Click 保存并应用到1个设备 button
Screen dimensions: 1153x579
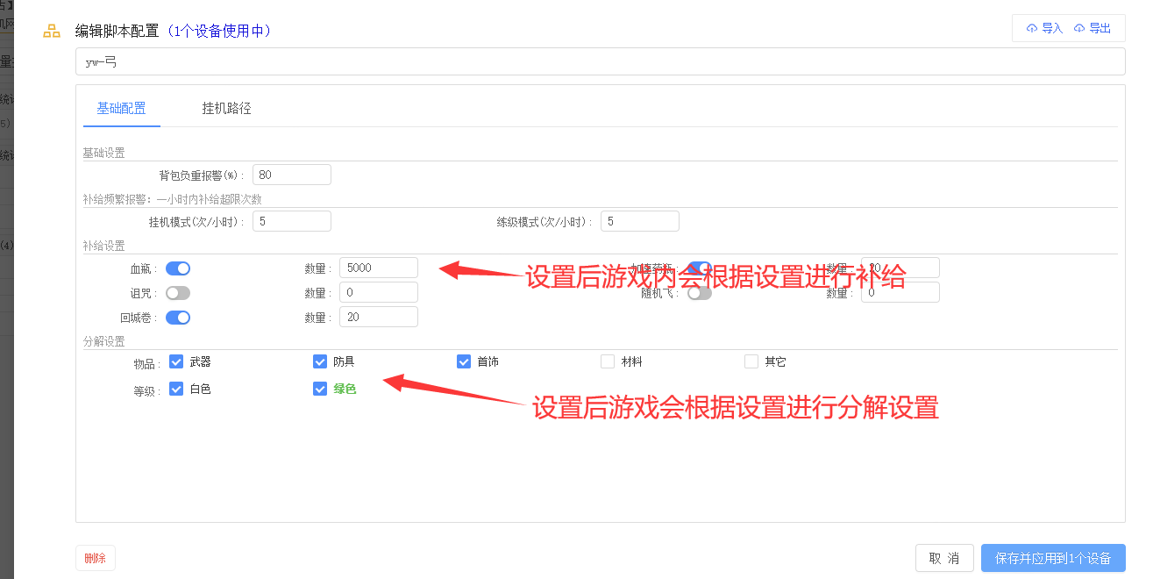coord(1053,558)
